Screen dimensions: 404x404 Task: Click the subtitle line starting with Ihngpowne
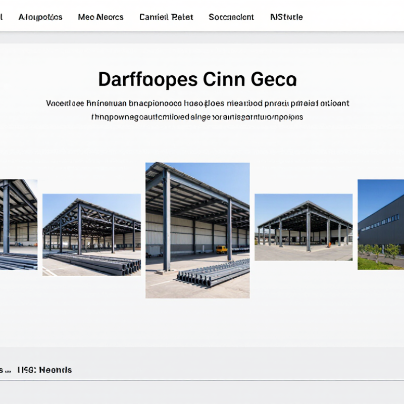[x=197, y=117]
